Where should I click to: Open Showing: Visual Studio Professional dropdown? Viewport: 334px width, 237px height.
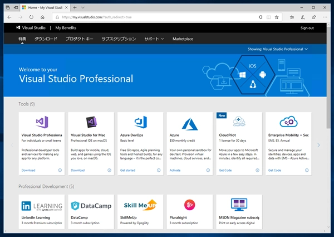pyautogui.click(x=278, y=49)
